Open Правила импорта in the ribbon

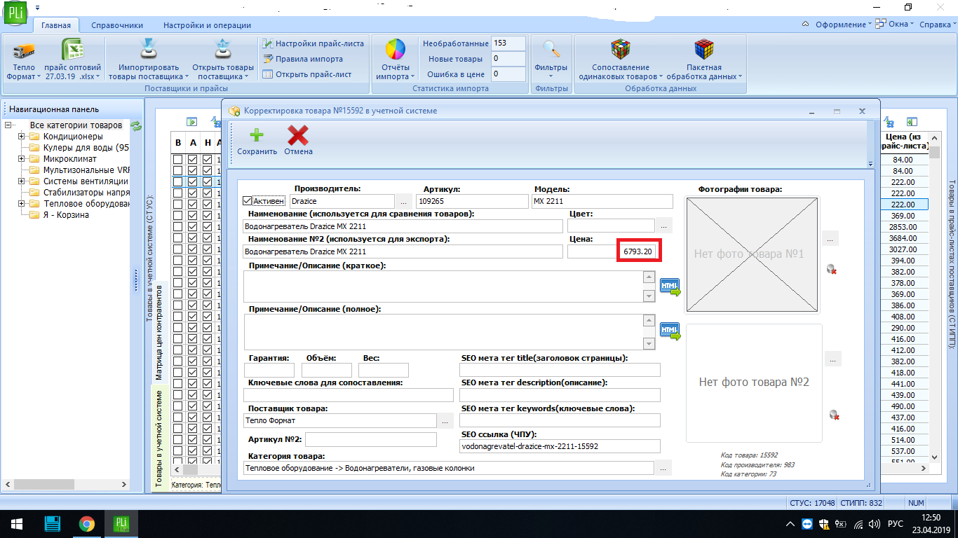coord(303,59)
